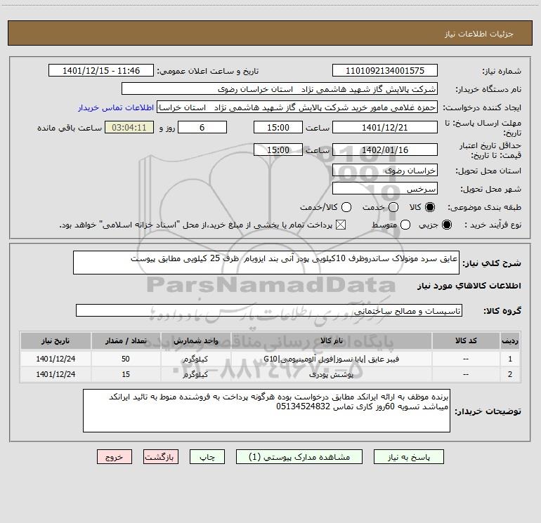Image resolution: width=541 pixels, height=523 pixels.
Task: Click the بازگشت back button
Action: click(x=161, y=457)
